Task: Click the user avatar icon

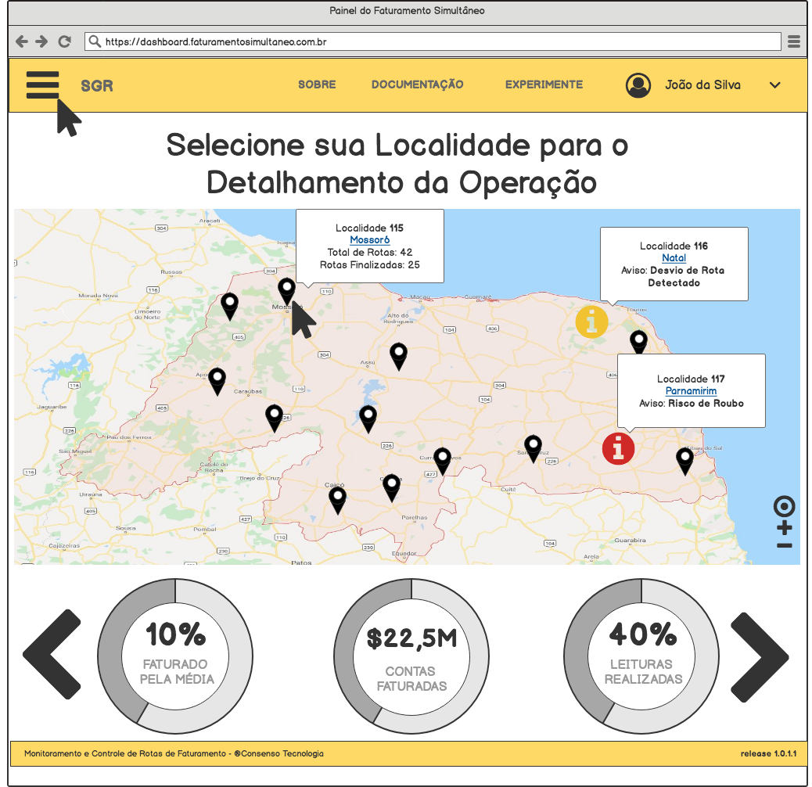Action: pos(638,85)
